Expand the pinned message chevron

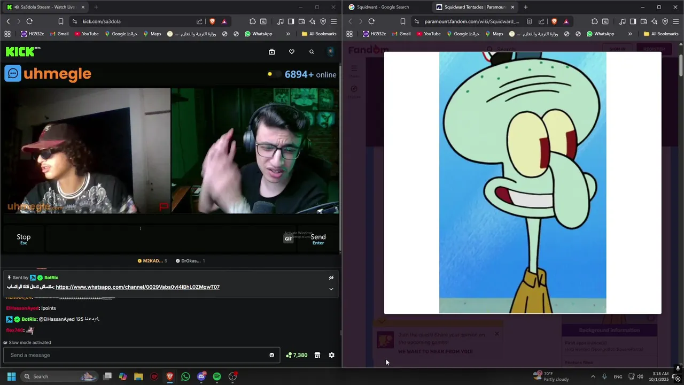[331, 289]
